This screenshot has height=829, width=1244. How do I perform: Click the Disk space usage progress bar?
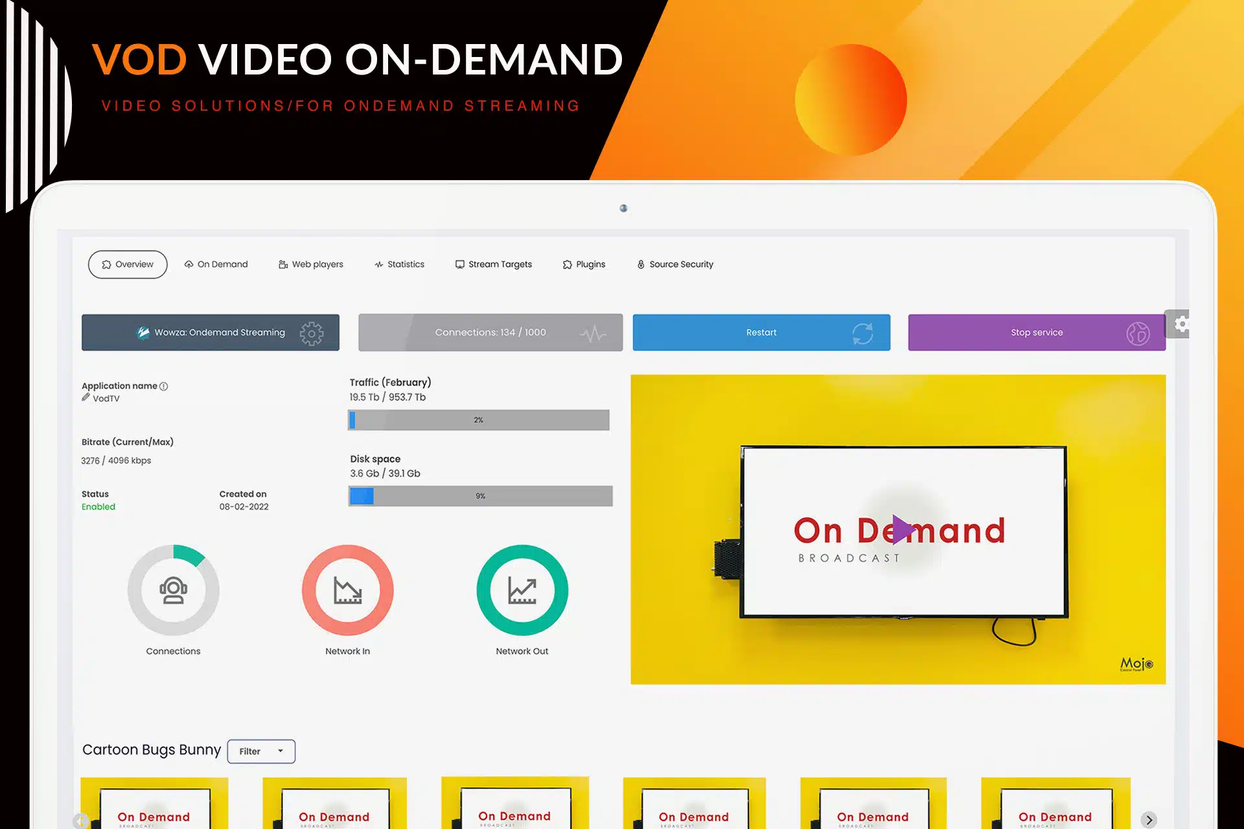click(x=480, y=496)
